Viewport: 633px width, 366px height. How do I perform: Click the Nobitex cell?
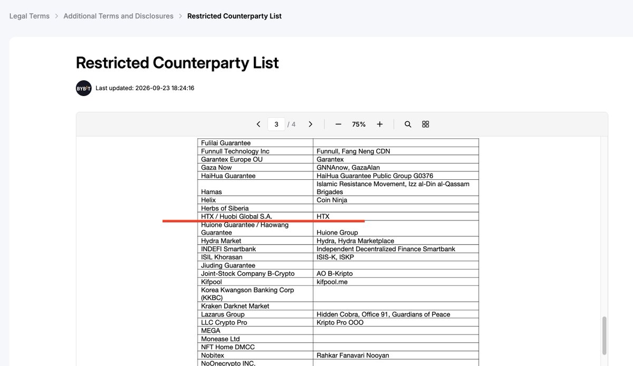pos(255,355)
